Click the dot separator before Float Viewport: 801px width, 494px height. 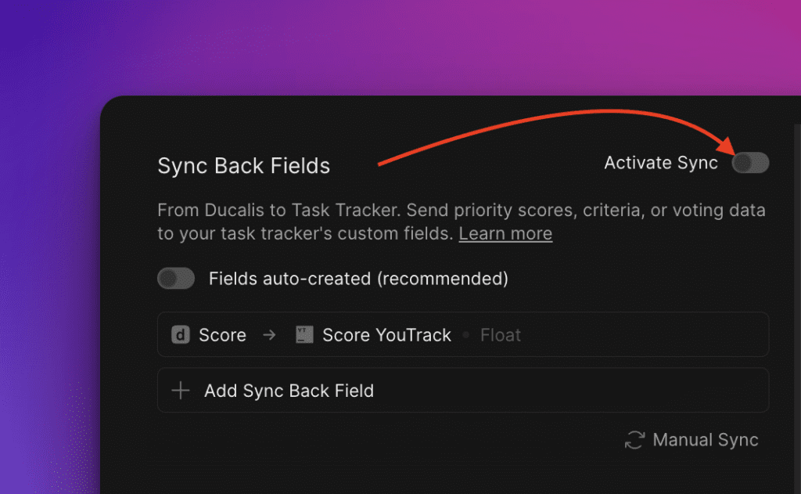coord(466,335)
